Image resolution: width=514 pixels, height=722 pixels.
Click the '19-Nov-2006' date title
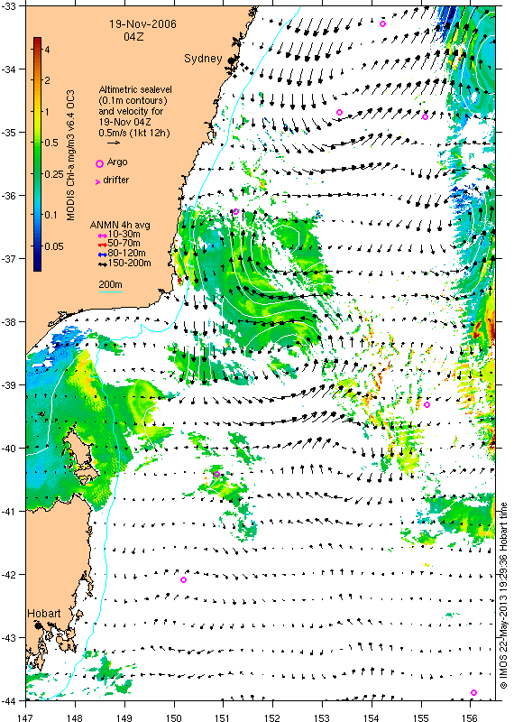(142, 24)
